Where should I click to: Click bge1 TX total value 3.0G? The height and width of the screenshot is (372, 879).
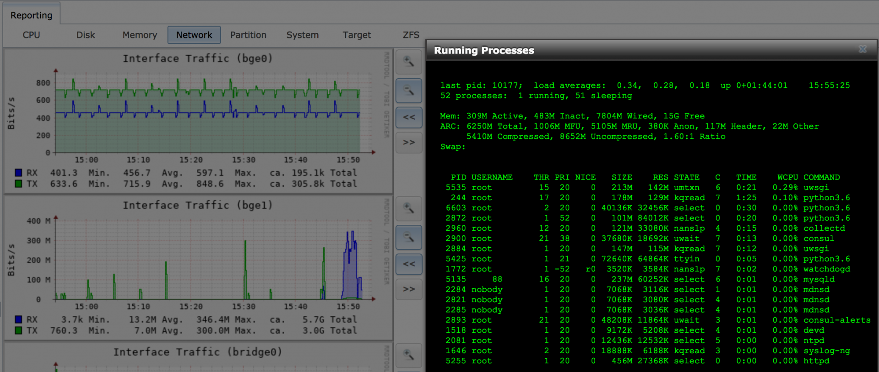(314, 330)
